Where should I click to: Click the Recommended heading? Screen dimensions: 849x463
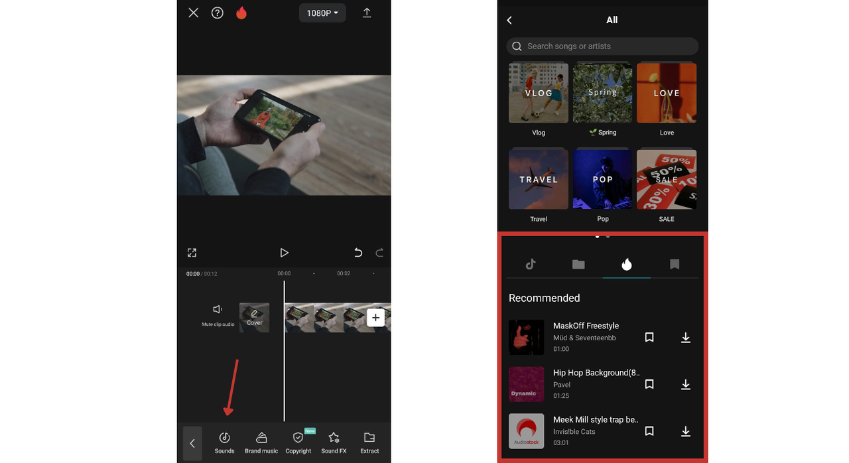click(544, 298)
